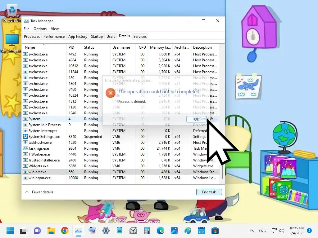The height and width of the screenshot is (238, 318).
Task: Open the Recycle Bin desktop icon
Action: (x=12, y=13)
